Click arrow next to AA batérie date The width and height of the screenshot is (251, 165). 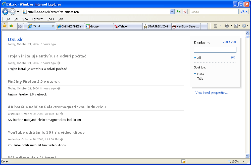pos(62,114)
